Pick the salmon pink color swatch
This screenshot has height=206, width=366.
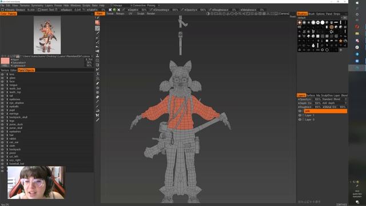pos(5,61)
